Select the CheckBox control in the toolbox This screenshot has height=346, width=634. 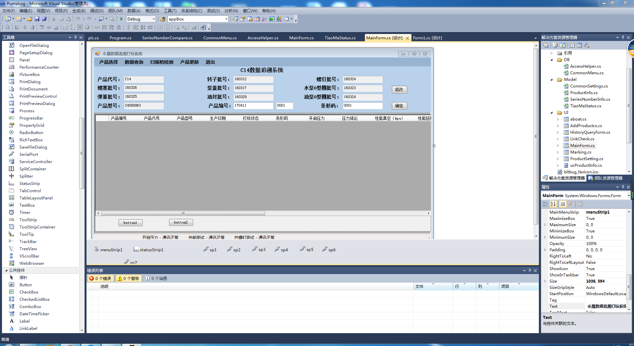point(29,292)
